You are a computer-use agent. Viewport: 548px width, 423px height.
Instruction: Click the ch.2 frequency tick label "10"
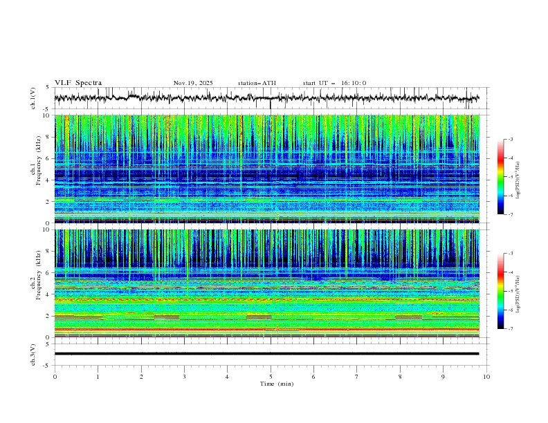click(x=46, y=229)
